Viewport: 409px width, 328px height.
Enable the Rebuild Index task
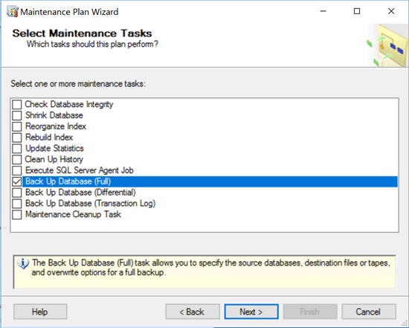point(17,138)
